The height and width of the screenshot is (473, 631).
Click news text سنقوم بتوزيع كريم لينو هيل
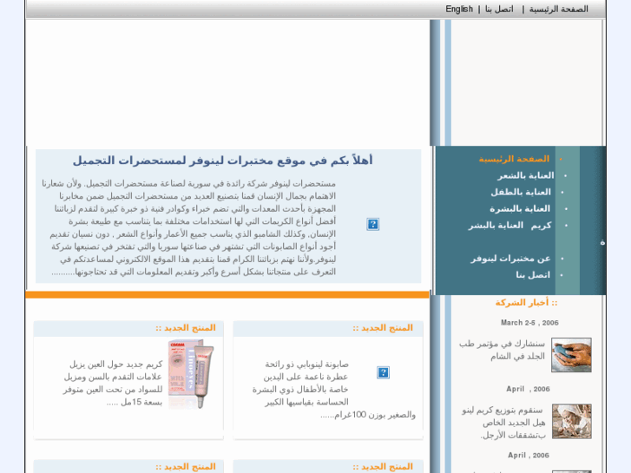(x=503, y=423)
